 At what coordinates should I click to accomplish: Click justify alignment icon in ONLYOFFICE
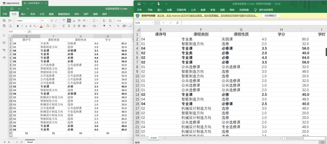pyautogui.click(x=79, y=26)
